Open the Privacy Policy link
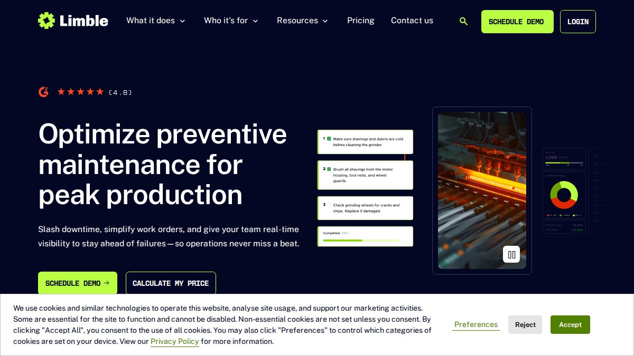This screenshot has width=634, height=356. [x=175, y=341]
